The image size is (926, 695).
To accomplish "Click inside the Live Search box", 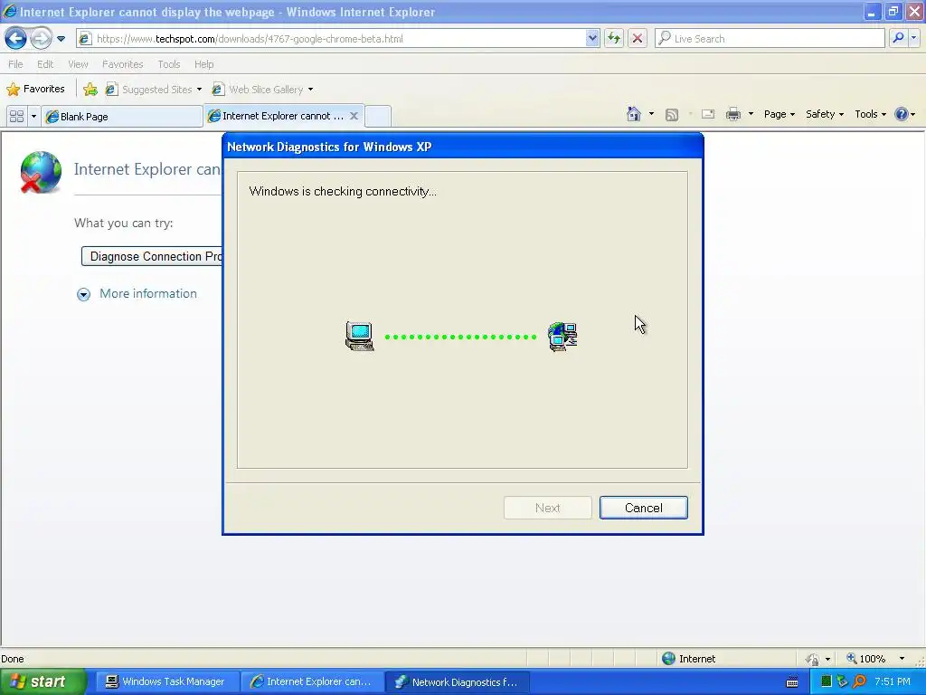I will (x=770, y=39).
